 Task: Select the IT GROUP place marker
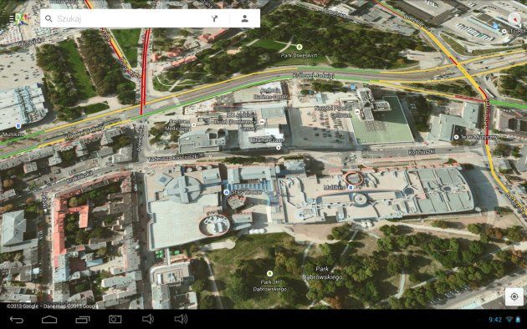coord(504,31)
